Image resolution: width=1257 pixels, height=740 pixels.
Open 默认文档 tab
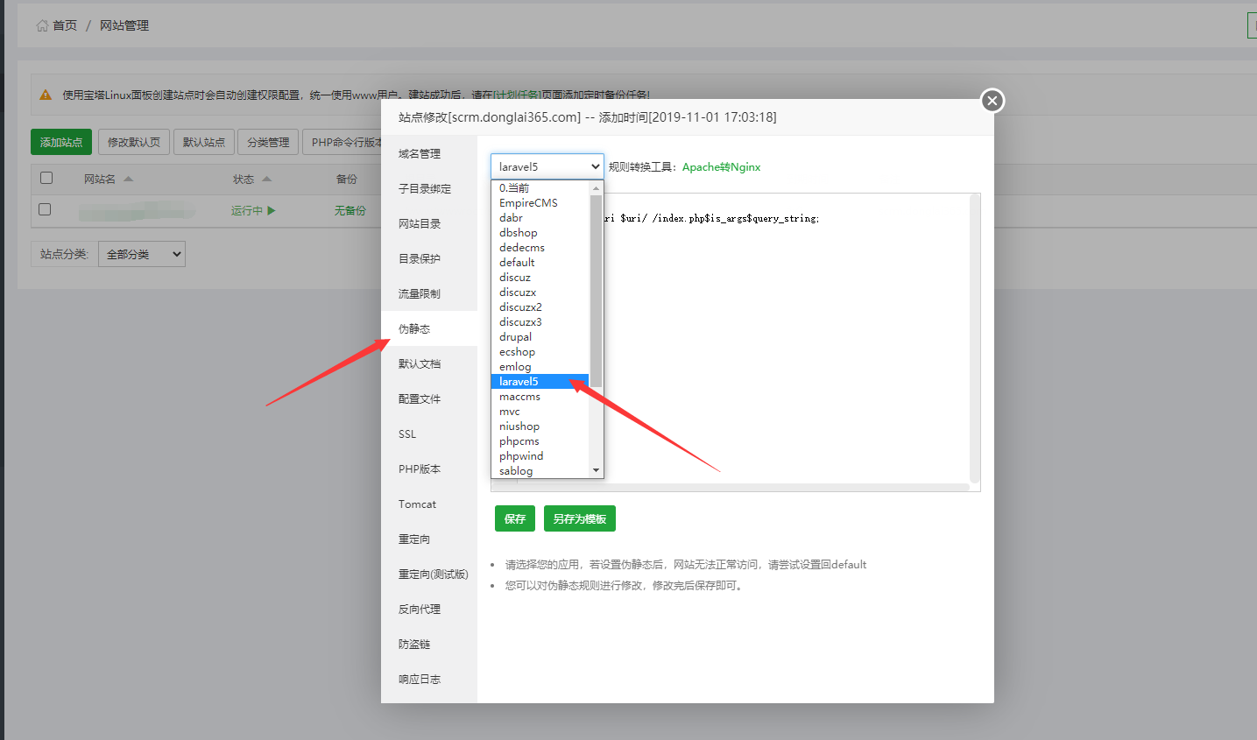click(429, 364)
